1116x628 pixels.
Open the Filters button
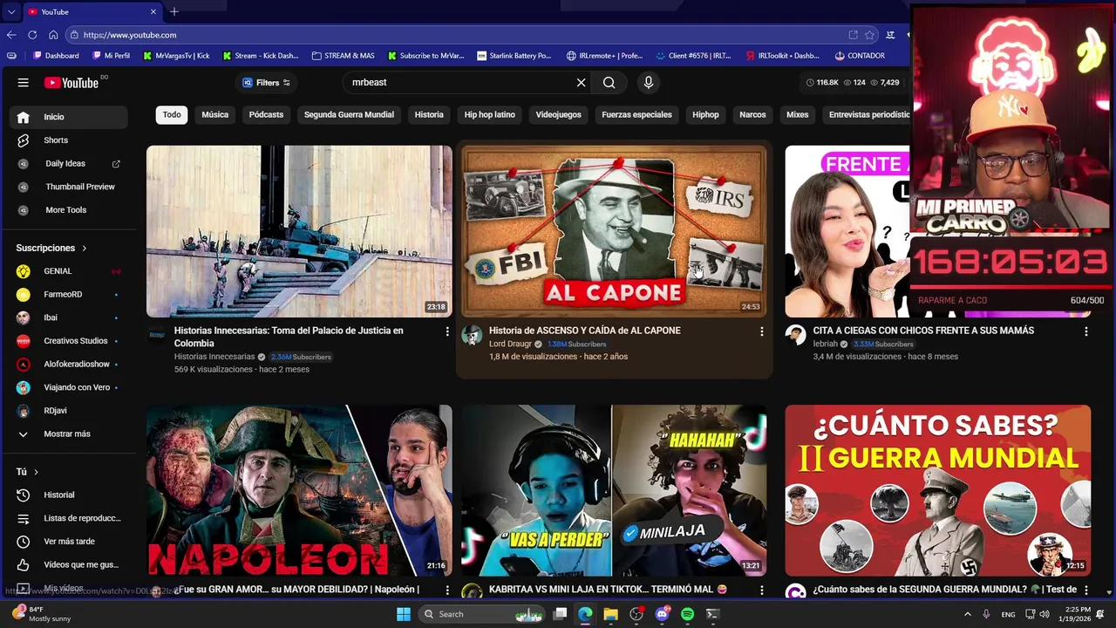tap(266, 82)
